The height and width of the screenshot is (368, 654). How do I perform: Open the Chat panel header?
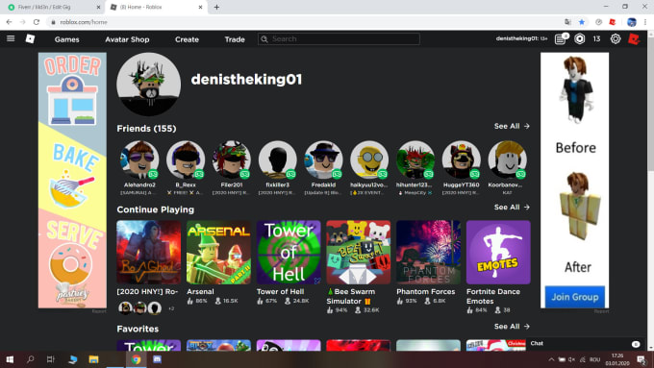[x=586, y=343]
